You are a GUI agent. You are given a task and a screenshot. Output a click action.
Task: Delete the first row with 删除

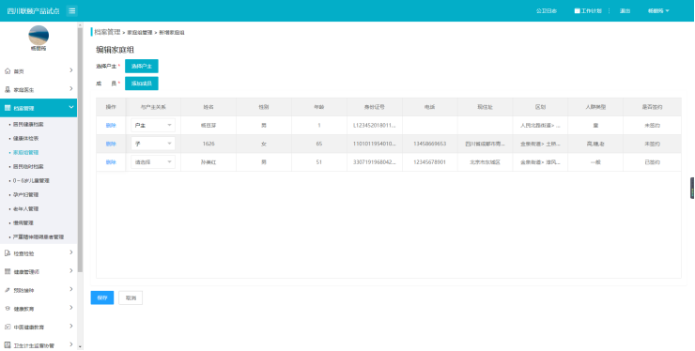[x=111, y=126]
